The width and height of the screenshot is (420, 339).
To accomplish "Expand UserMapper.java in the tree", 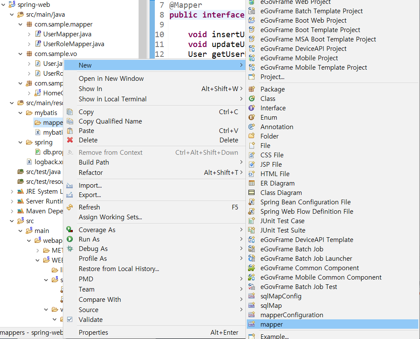I will click(x=29, y=34).
